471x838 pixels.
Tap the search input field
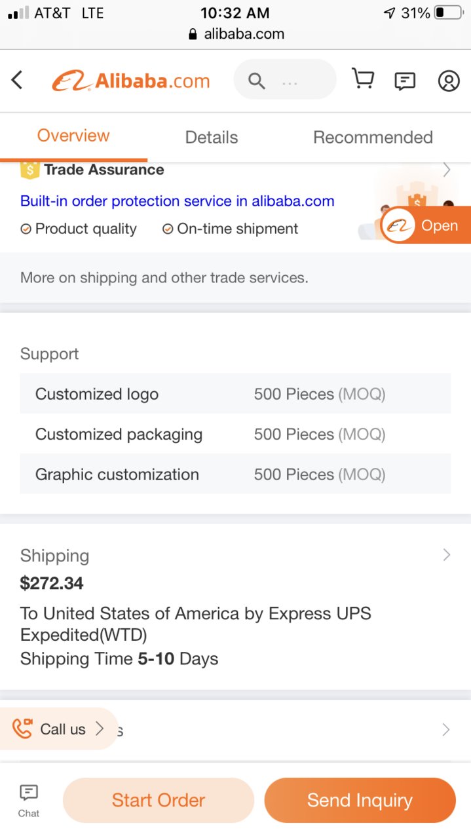pos(285,81)
